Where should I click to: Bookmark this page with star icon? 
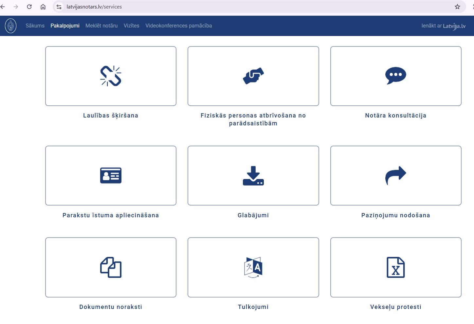pos(457,7)
